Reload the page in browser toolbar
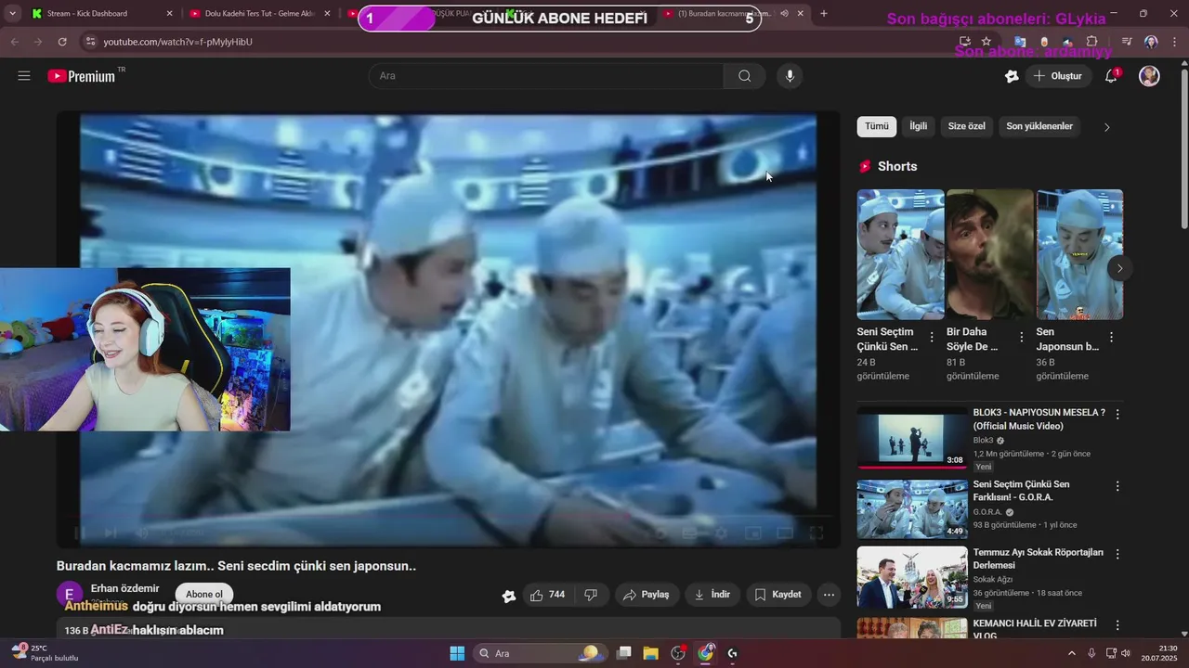Viewport: 1189px width, 668px height. coord(62,42)
